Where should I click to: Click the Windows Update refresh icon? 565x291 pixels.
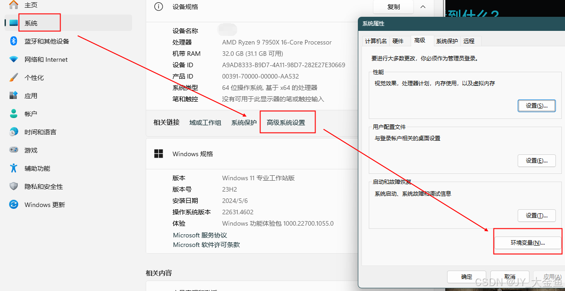coord(14,204)
